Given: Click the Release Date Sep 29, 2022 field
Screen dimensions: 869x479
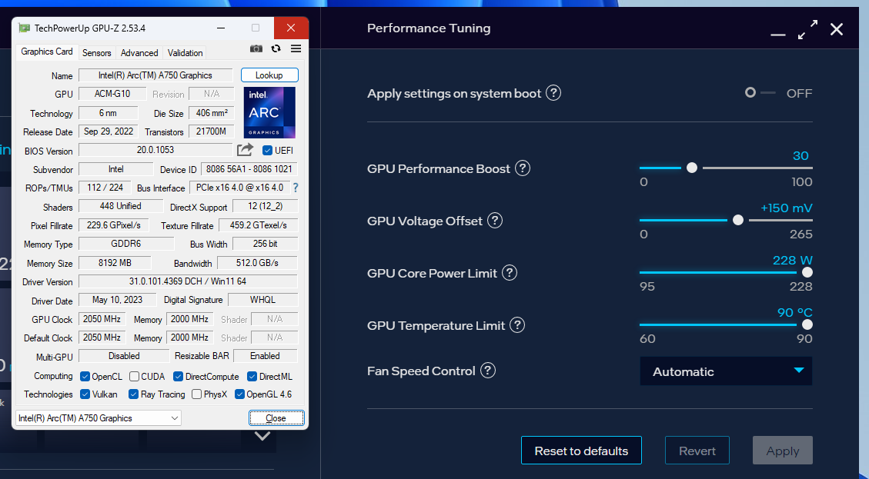Looking at the screenshot, I should [109, 131].
